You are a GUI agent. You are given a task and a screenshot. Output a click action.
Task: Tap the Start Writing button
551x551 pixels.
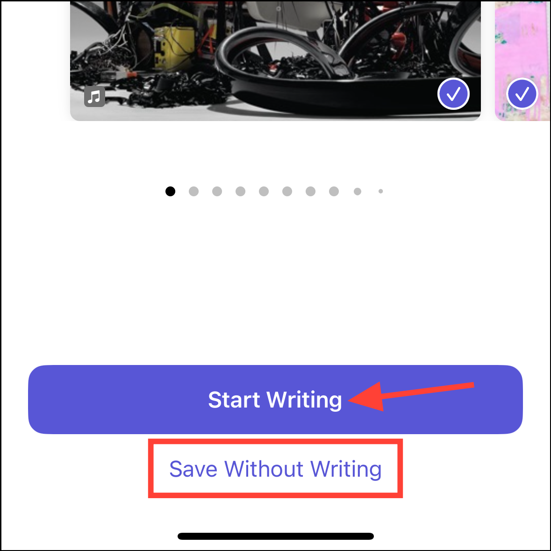[276, 400]
